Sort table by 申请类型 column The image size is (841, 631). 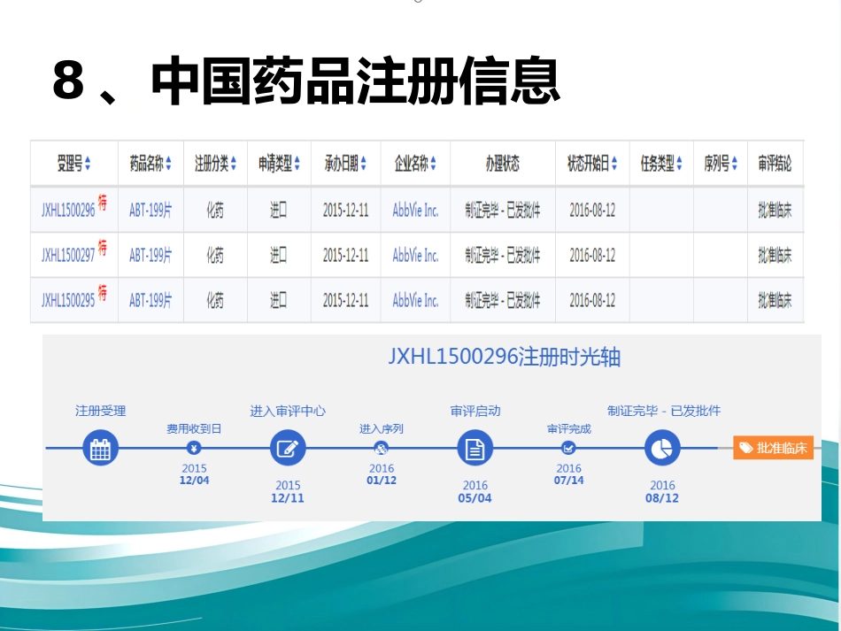pyautogui.click(x=297, y=163)
